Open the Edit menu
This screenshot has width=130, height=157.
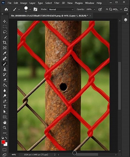[x=16, y=3]
